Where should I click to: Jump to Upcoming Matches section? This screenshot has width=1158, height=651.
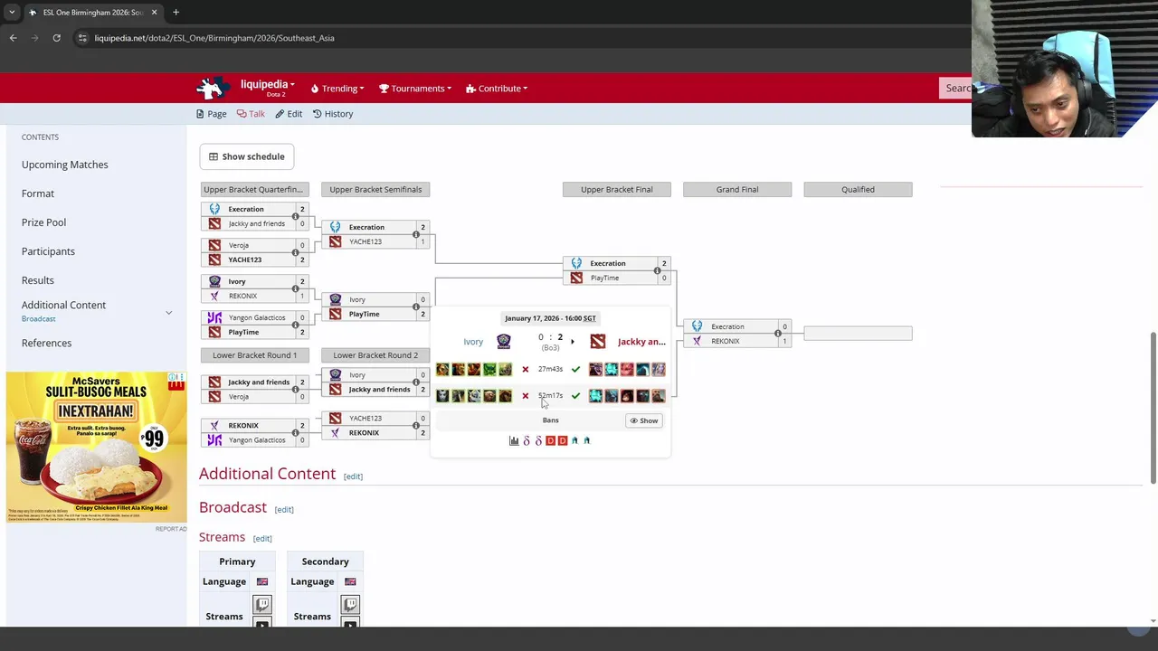point(64,165)
